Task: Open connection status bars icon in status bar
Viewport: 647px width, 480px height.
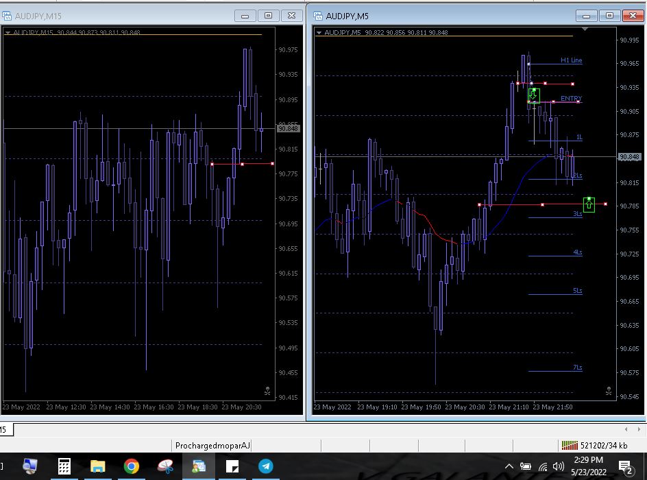Action: (570, 445)
